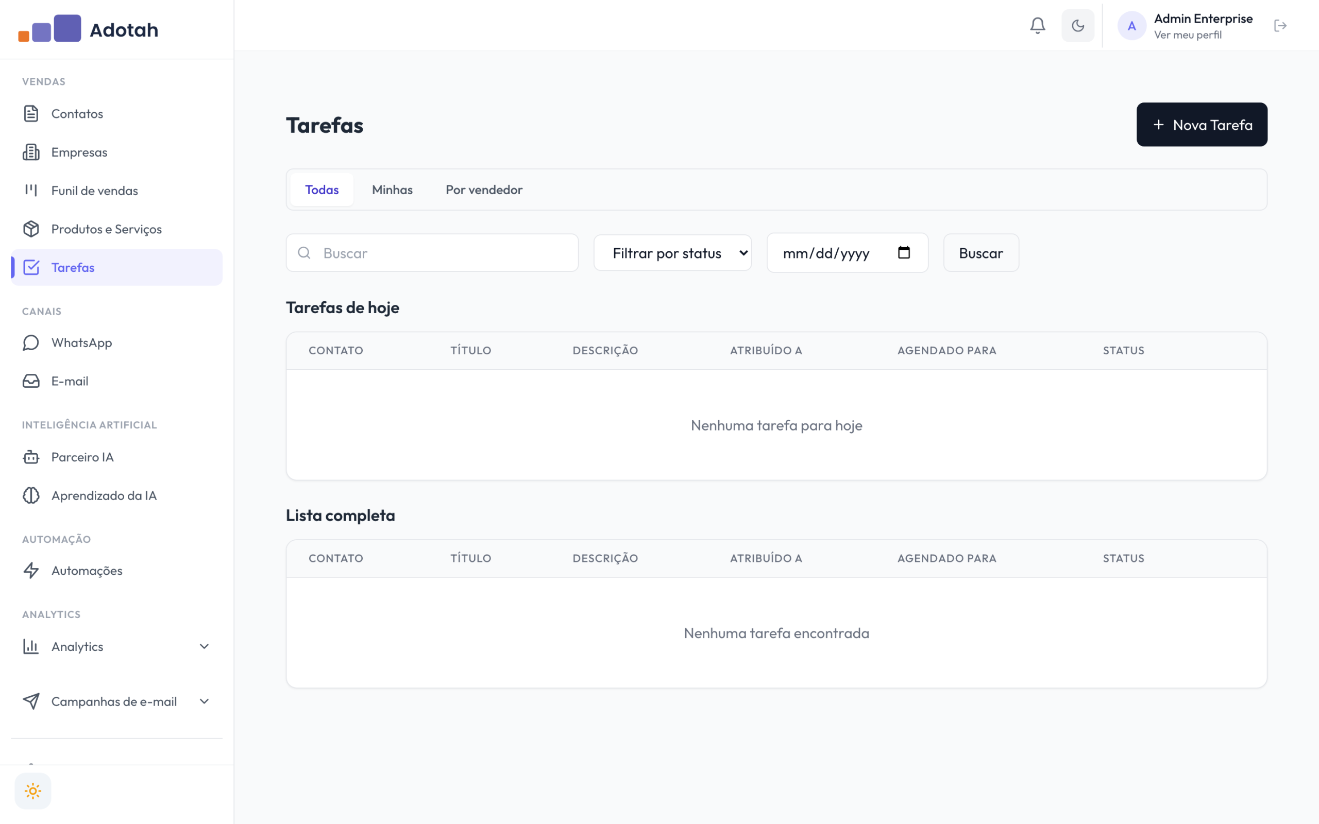The width and height of the screenshot is (1319, 824).
Task: Switch to Por vendedor tab
Action: (x=484, y=190)
